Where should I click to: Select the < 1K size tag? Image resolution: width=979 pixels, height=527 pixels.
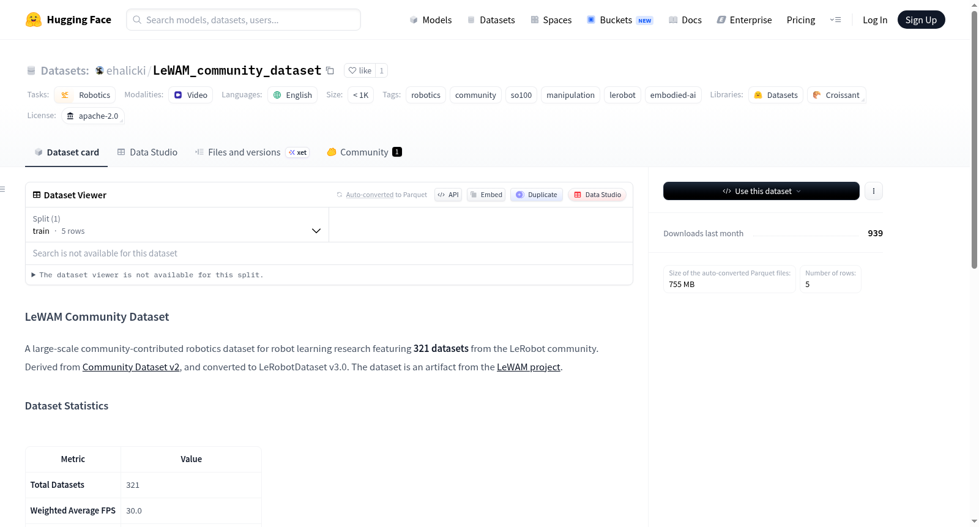[x=361, y=95]
